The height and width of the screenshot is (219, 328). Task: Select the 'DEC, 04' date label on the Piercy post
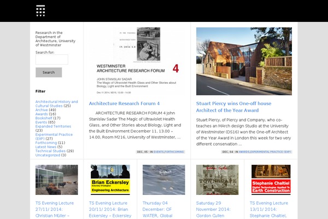click(x=227, y=152)
